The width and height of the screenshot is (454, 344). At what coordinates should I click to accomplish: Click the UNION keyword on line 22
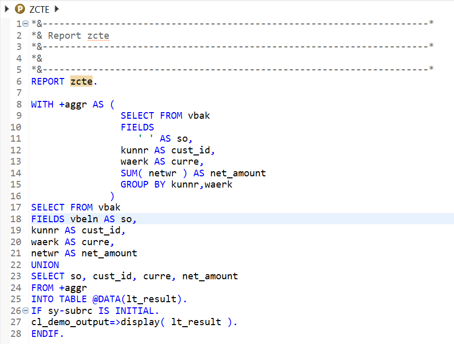coord(45,265)
